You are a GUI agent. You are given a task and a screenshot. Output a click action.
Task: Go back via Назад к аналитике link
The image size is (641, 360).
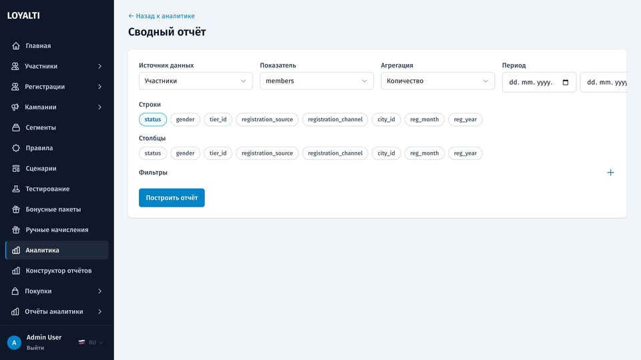click(x=162, y=16)
